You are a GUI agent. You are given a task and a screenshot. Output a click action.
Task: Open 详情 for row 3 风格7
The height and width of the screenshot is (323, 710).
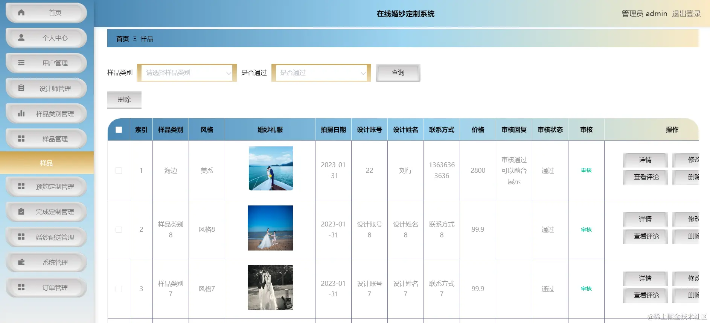tap(645, 279)
